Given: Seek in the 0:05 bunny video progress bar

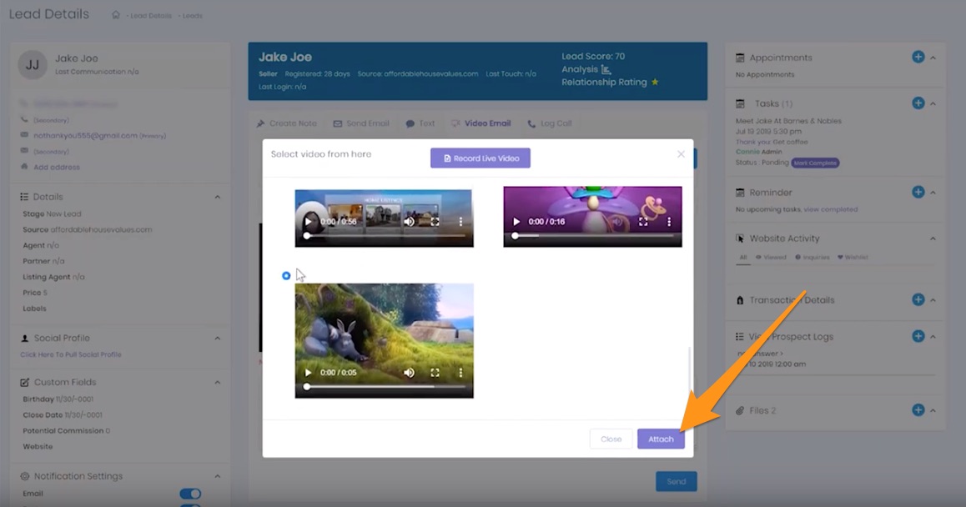Looking at the screenshot, I should point(385,387).
